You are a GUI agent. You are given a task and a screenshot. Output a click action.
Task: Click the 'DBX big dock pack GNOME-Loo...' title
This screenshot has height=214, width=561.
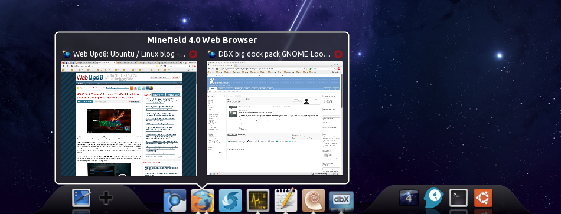[x=274, y=54]
